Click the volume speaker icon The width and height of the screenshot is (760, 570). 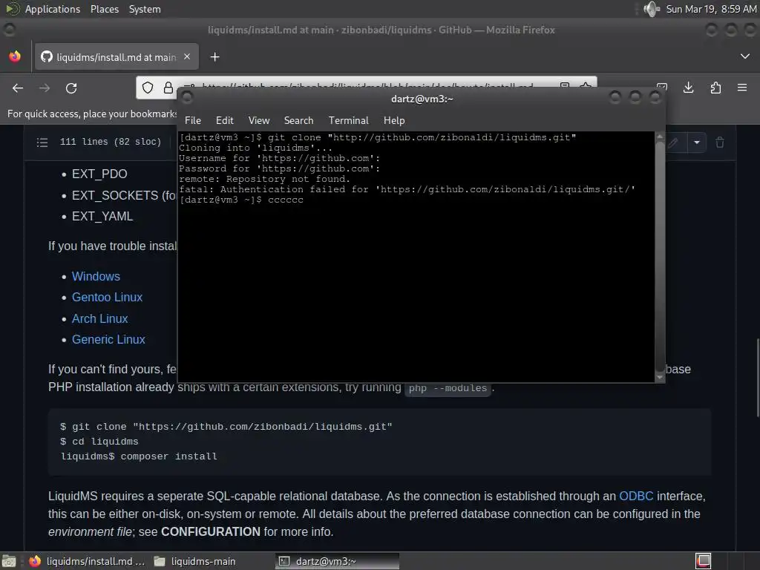(652, 9)
